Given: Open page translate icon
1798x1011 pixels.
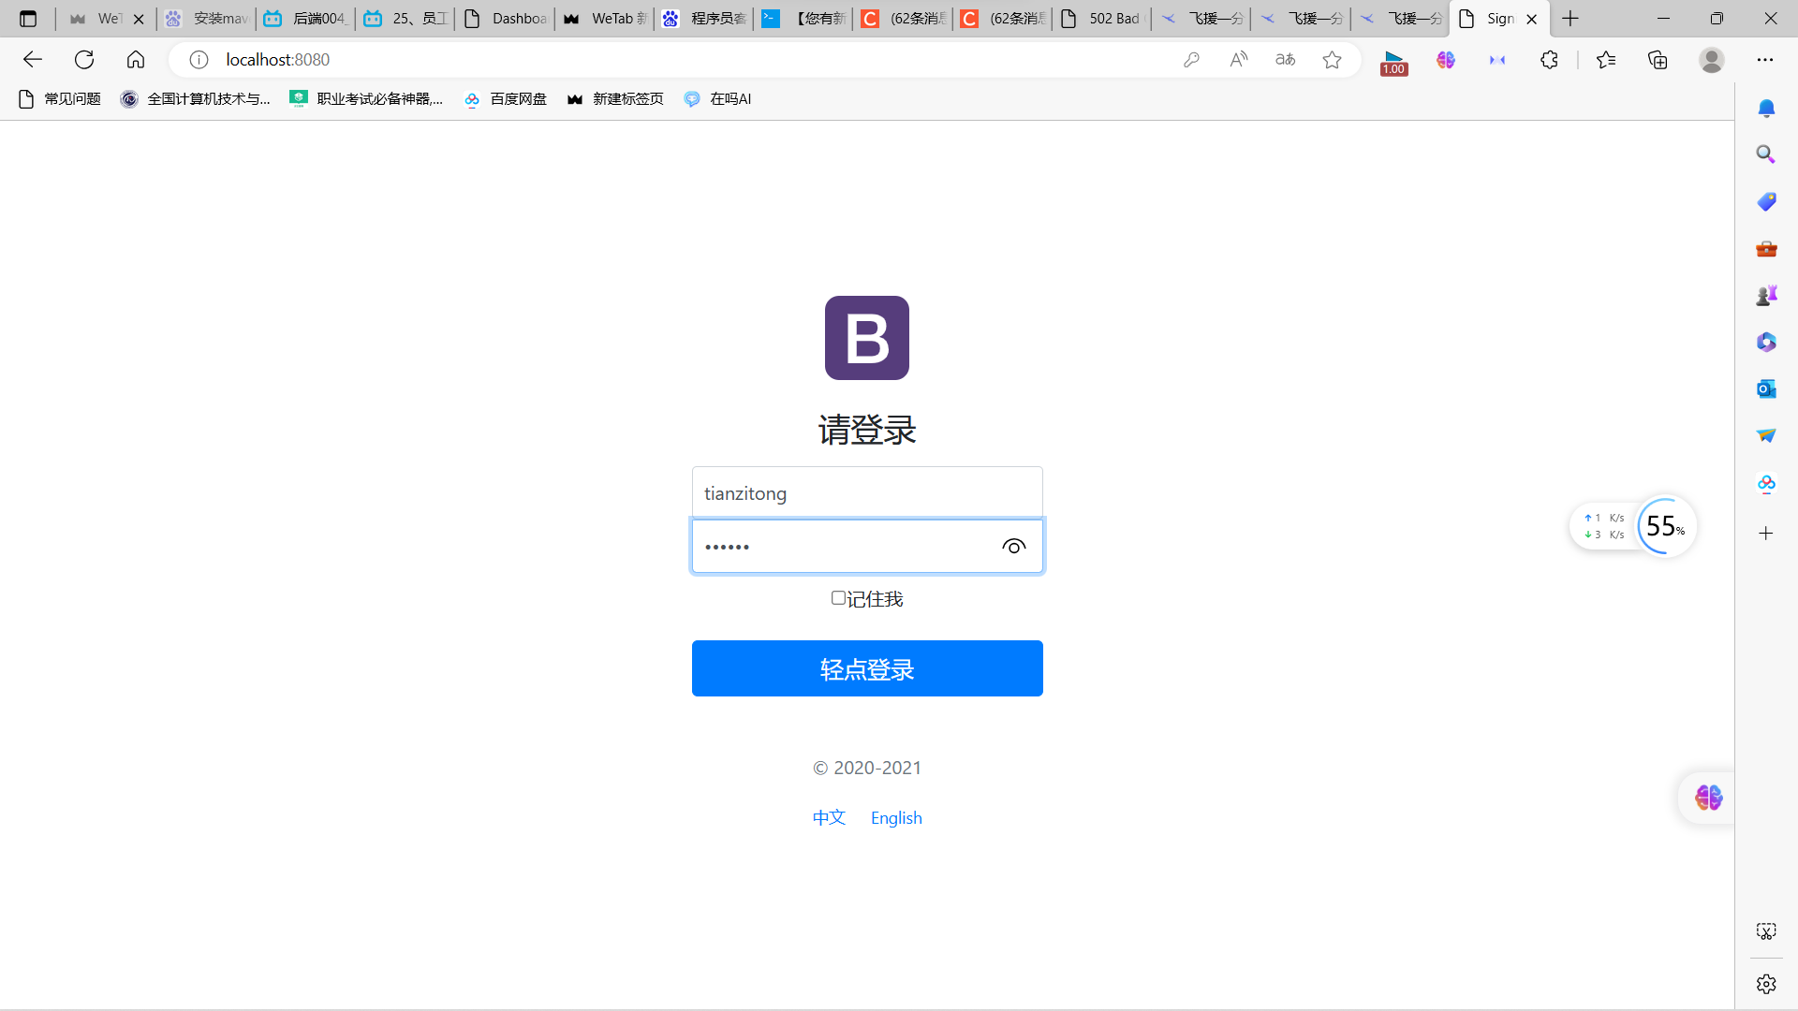Looking at the screenshot, I should pos(1286,60).
